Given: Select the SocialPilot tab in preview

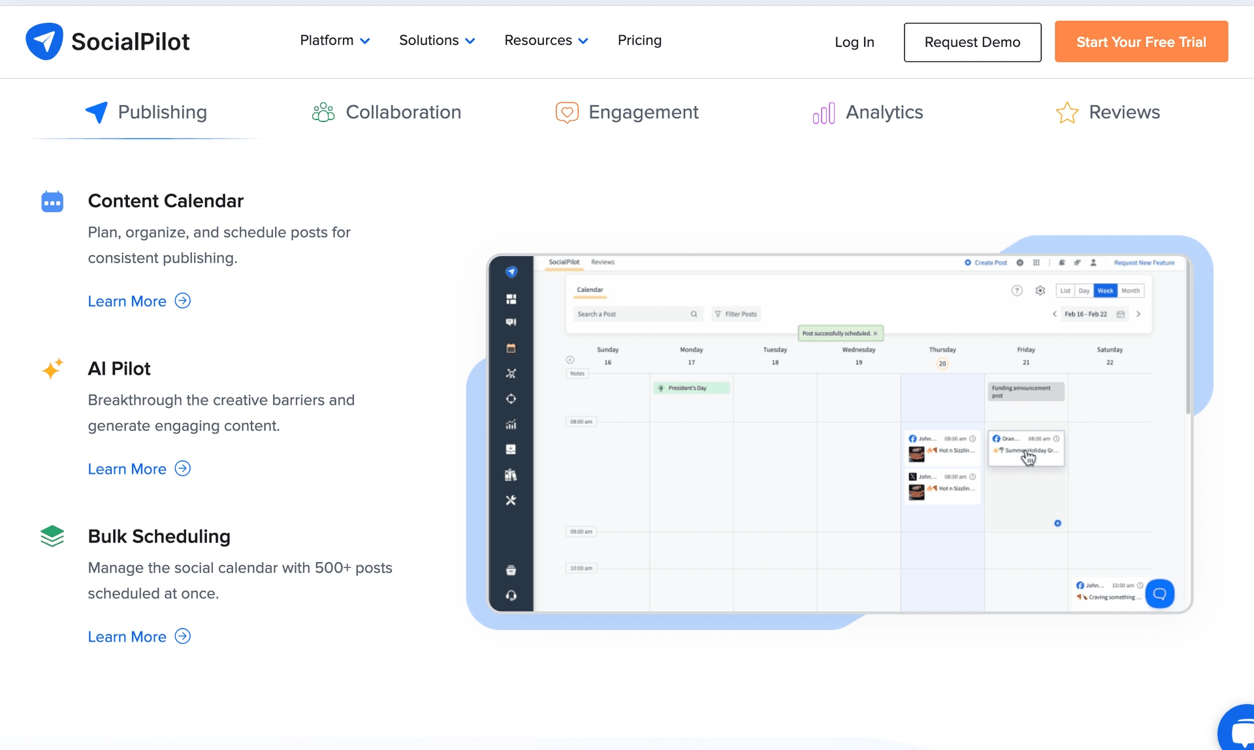Looking at the screenshot, I should point(564,262).
